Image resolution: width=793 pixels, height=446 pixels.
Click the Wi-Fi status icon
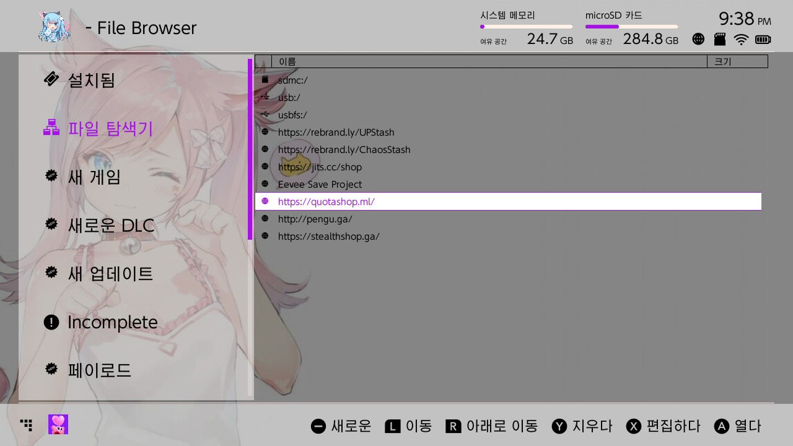[x=741, y=40]
